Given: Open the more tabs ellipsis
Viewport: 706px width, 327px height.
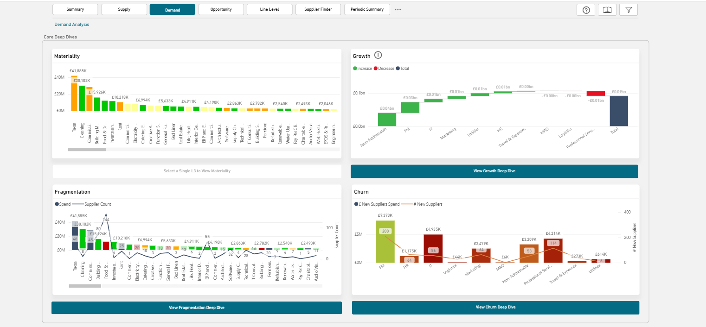Looking at the screenshot, I should click(x=398, y=9).
